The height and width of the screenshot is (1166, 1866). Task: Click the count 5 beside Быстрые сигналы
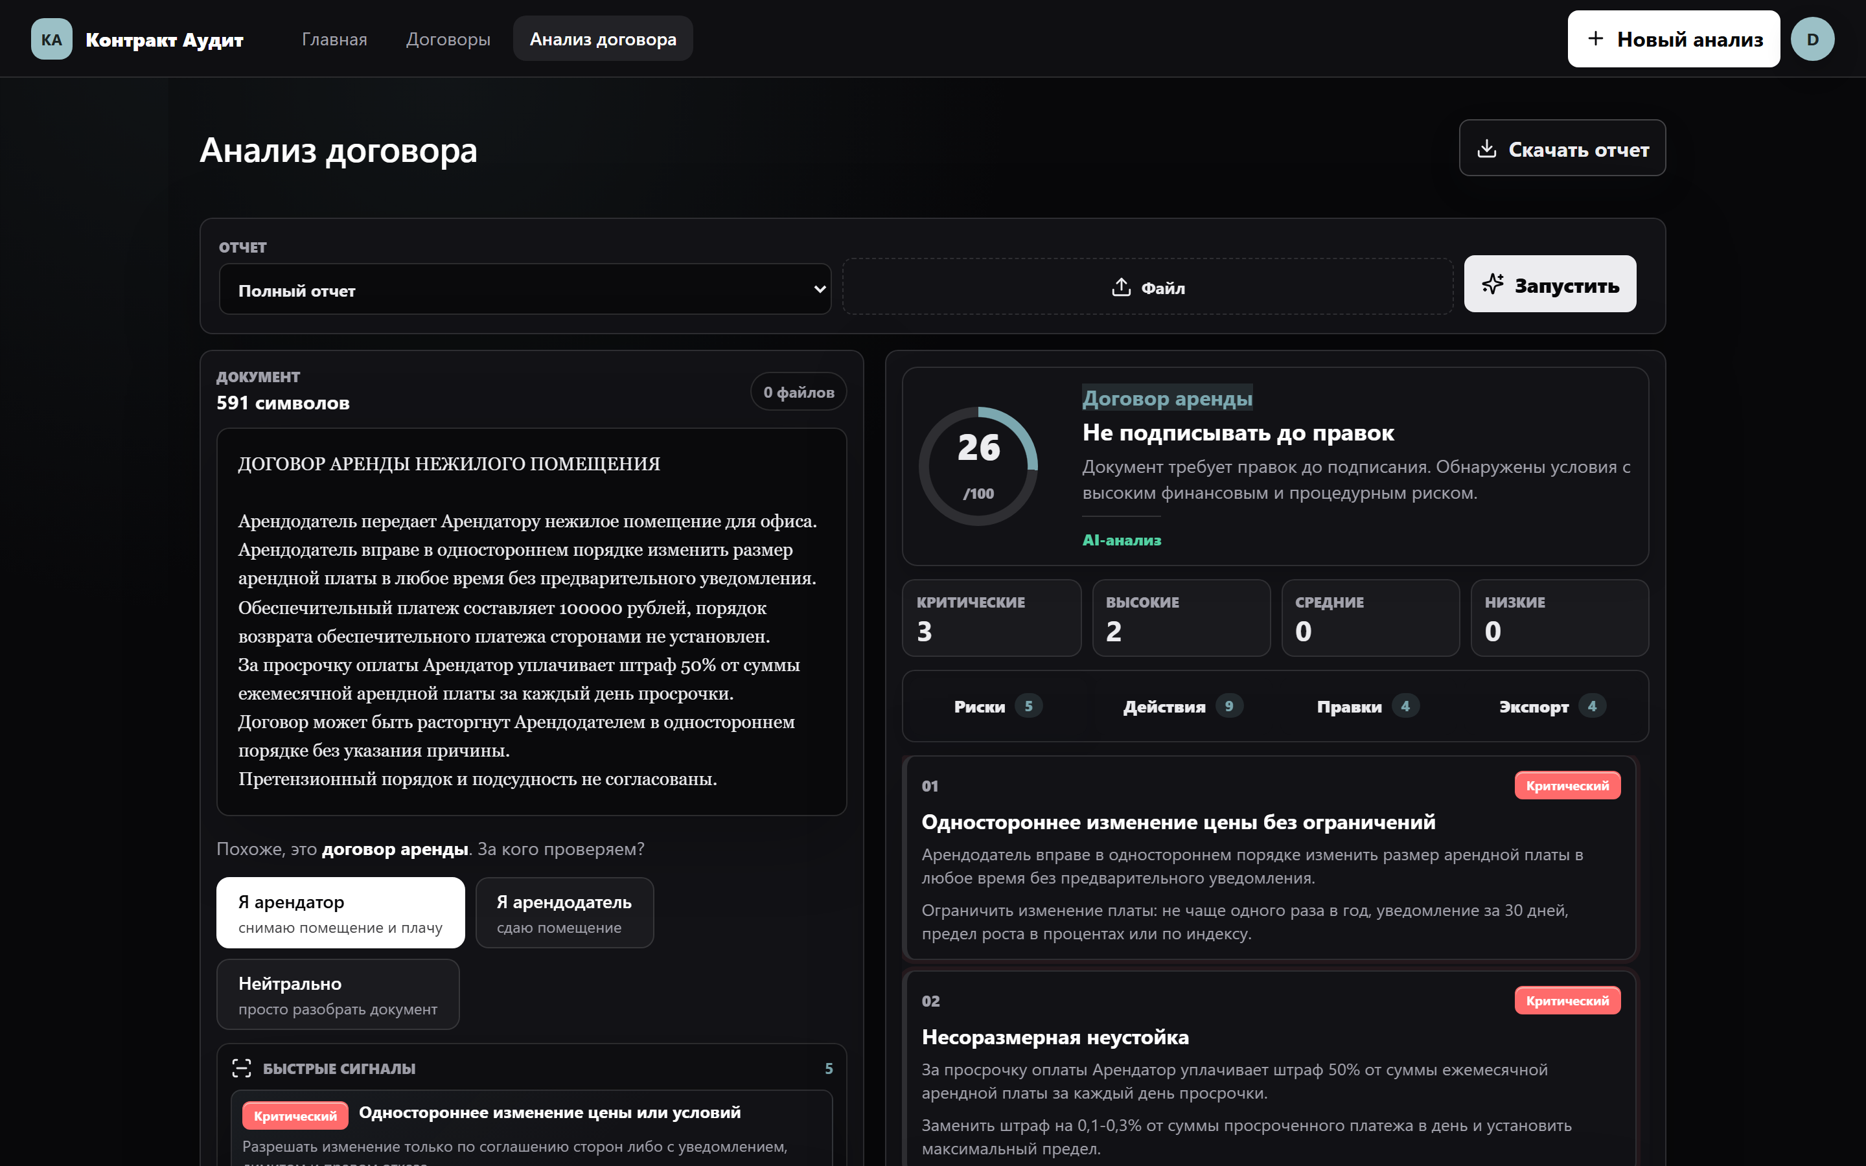click(828, 1068)
